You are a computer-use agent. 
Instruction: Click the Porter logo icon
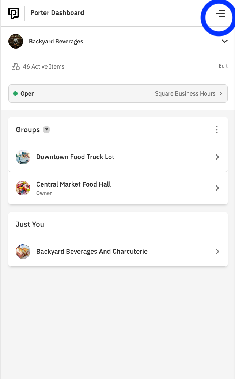pos(13,13)
